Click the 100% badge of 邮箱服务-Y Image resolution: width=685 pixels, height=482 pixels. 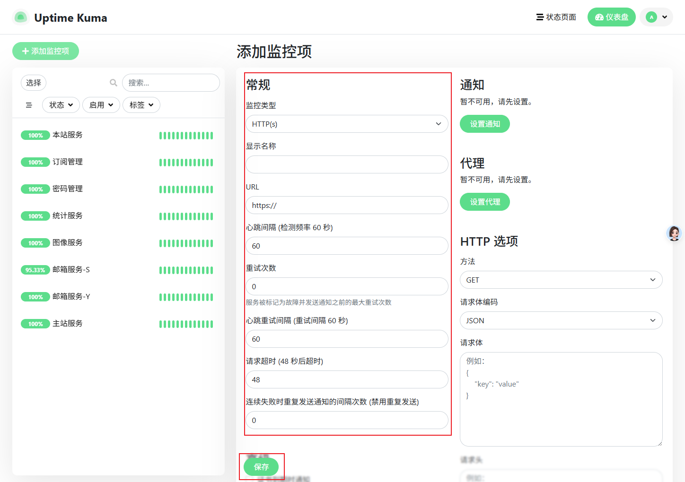35,297
